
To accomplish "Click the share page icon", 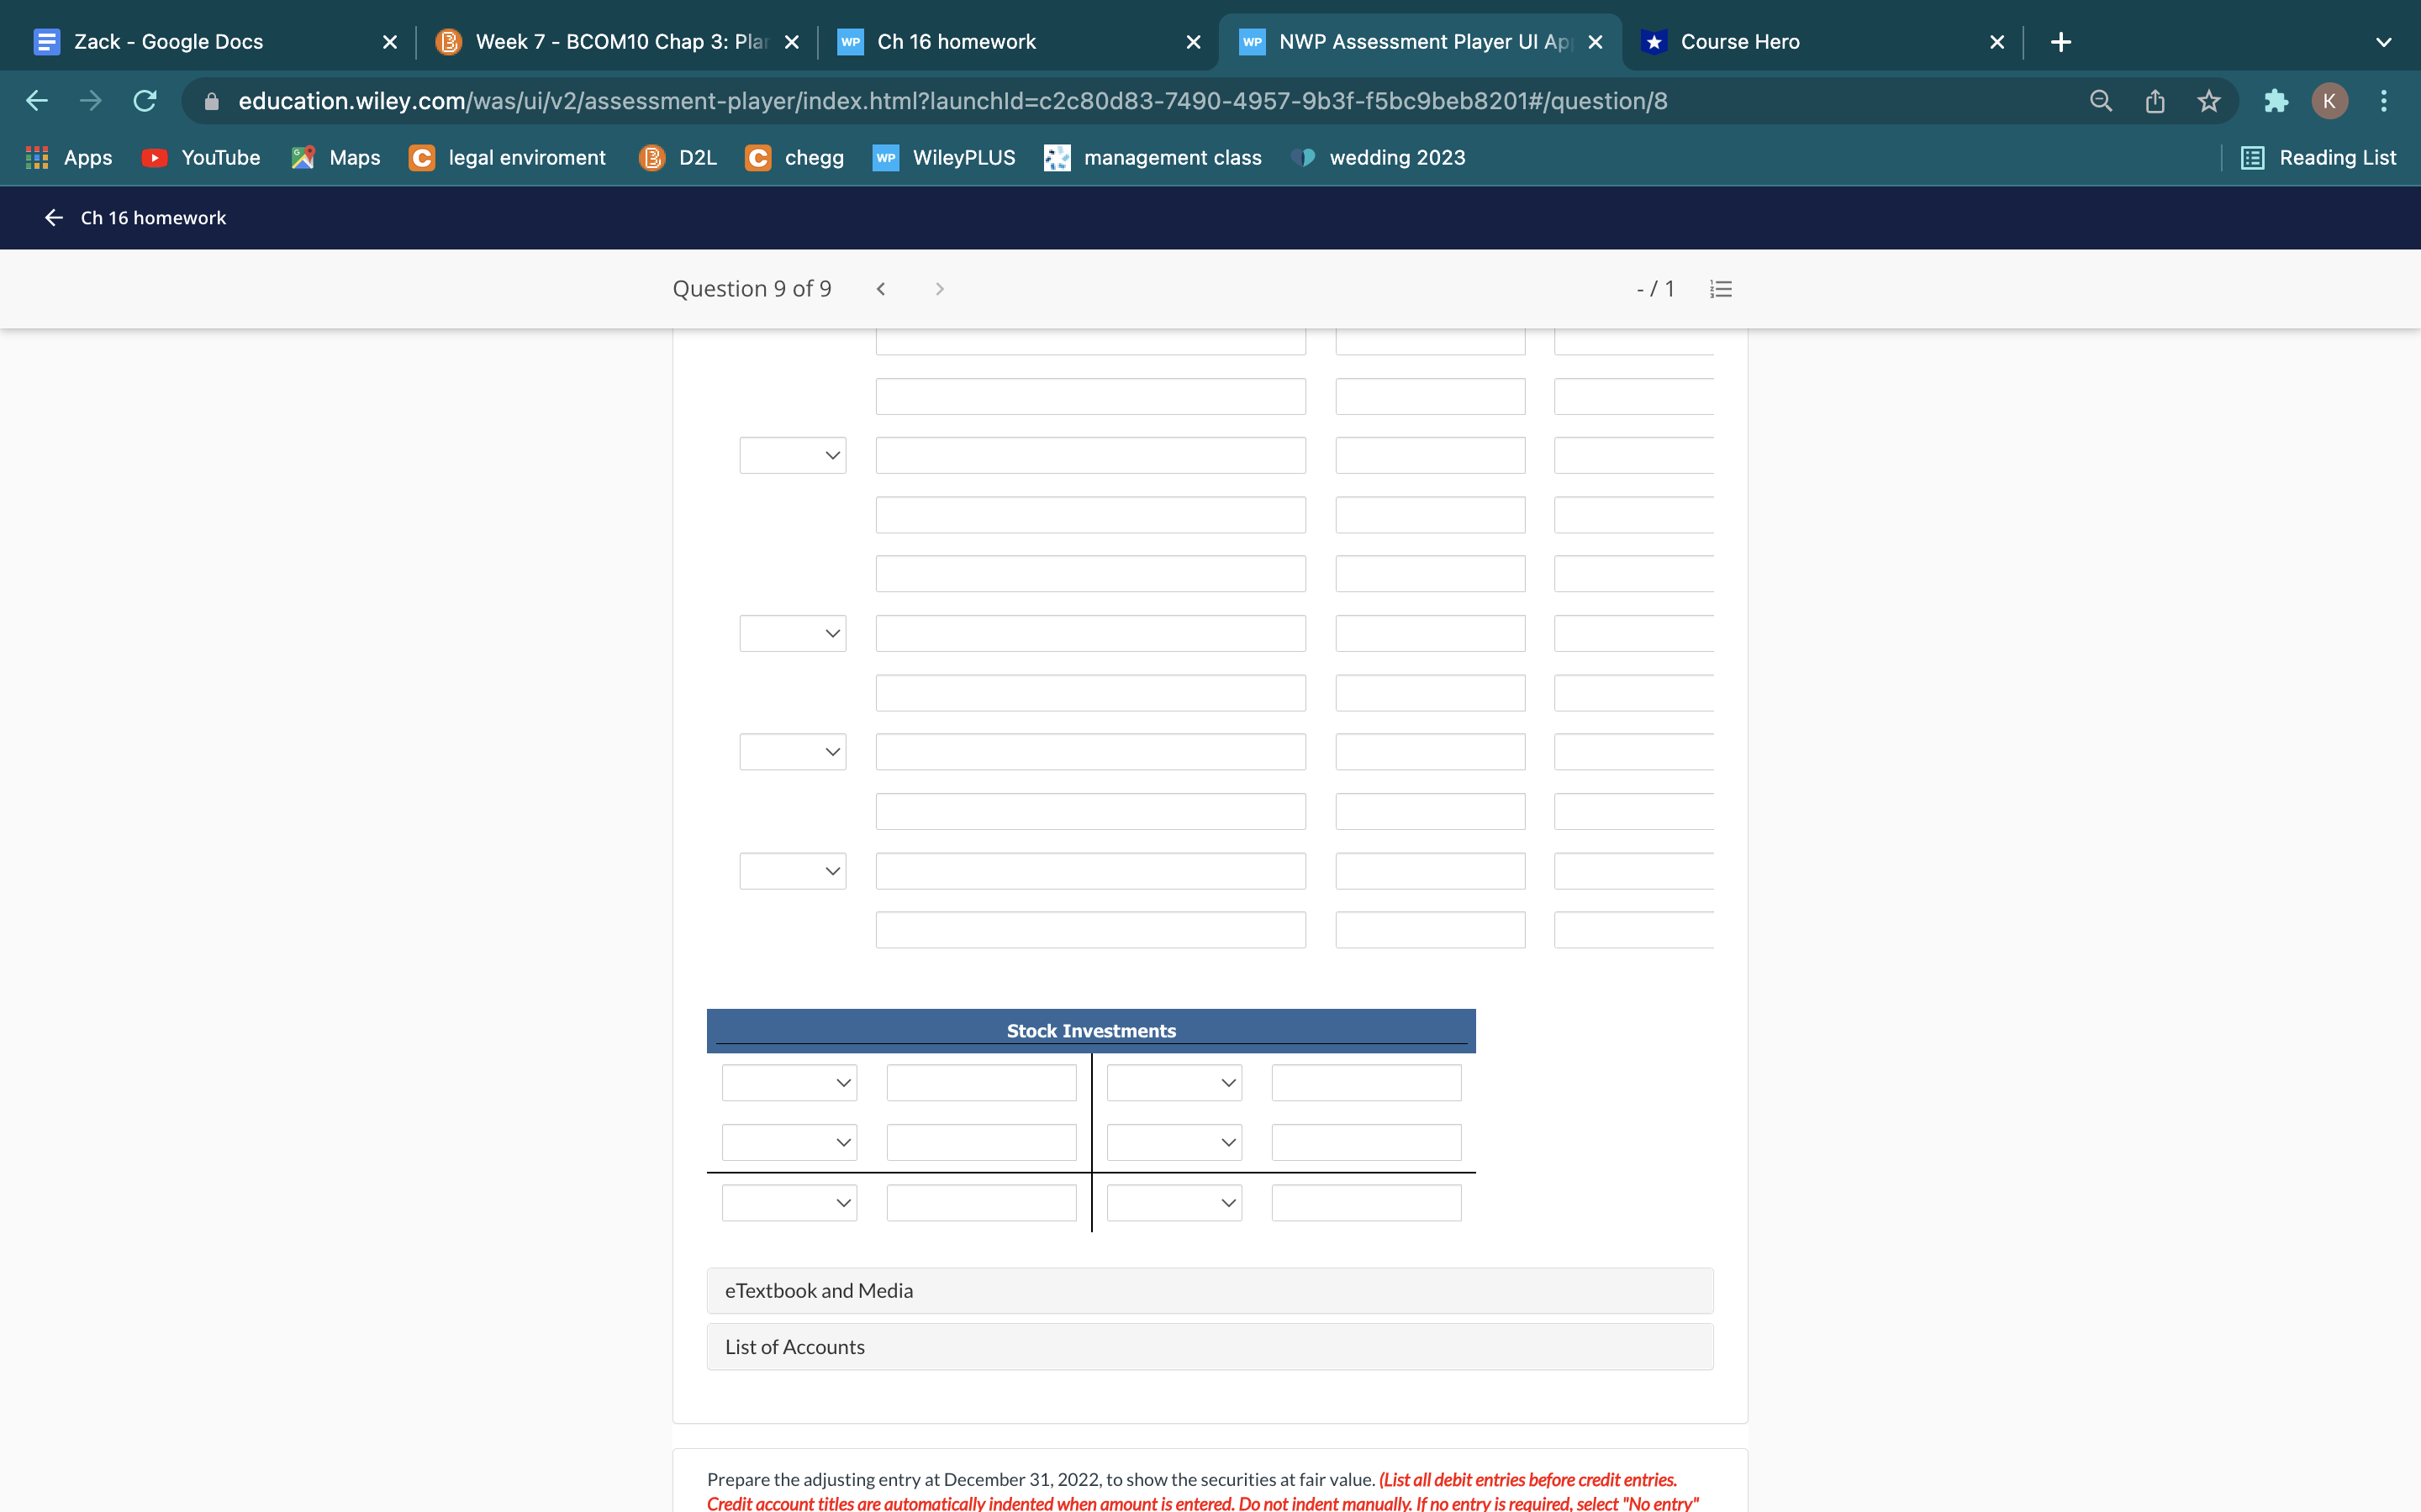I will 2155,101.
